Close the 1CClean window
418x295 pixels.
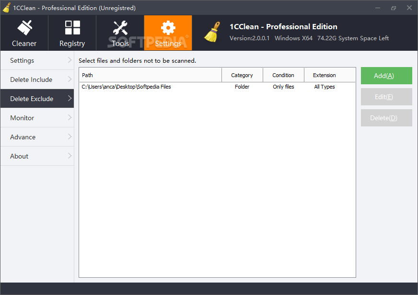click(409, 8)
